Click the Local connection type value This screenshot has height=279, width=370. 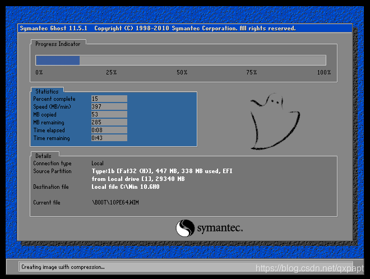coord(98,163)
